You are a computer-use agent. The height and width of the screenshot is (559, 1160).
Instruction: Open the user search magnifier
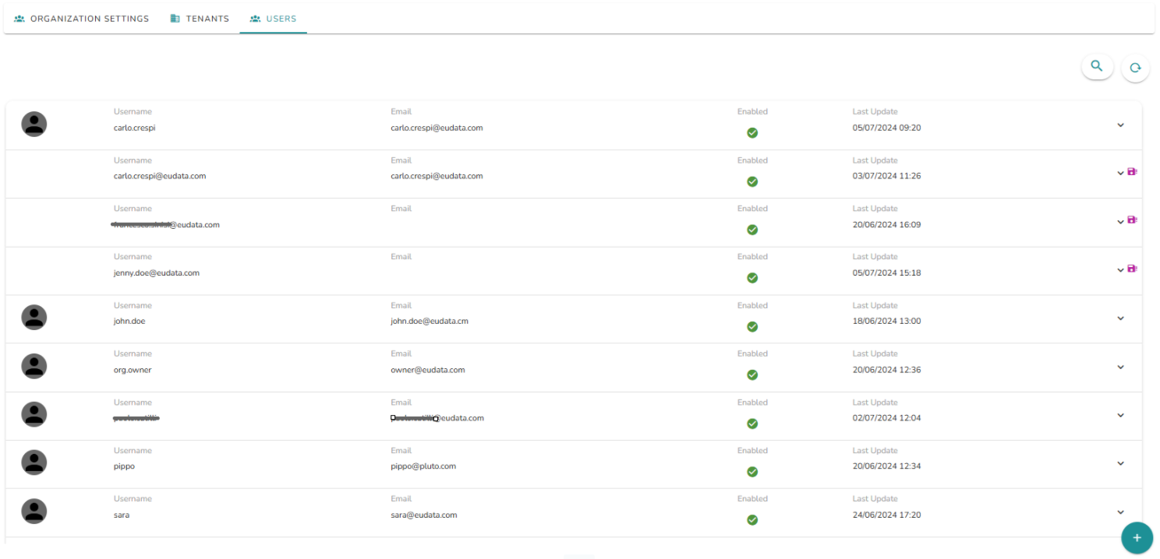(x=1097, y=67)
